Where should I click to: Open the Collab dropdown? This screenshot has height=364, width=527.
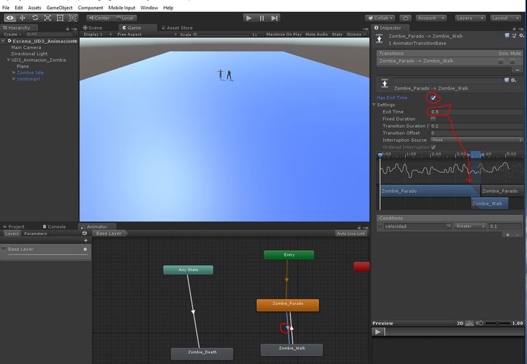(381, 18)
